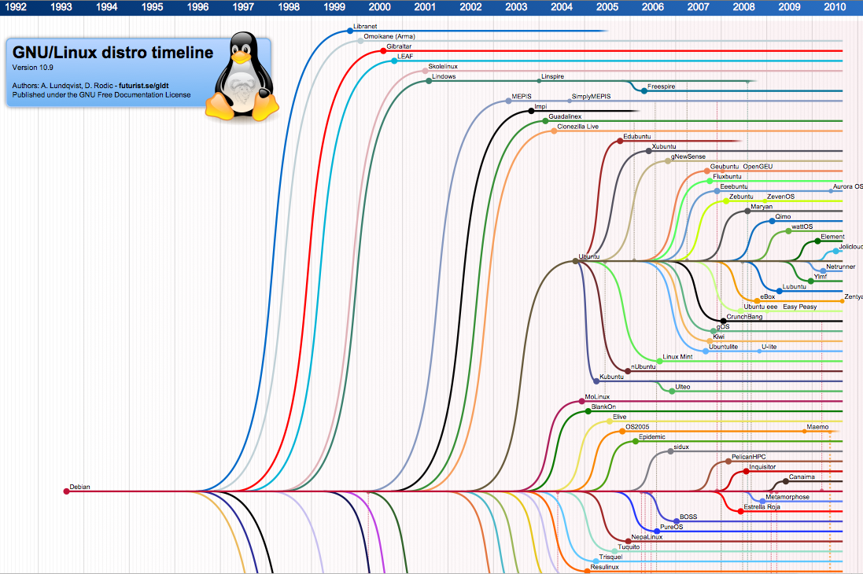Click the Lubuntu node
This screenshot has height=574, width=863.
[x=780, y=291]
